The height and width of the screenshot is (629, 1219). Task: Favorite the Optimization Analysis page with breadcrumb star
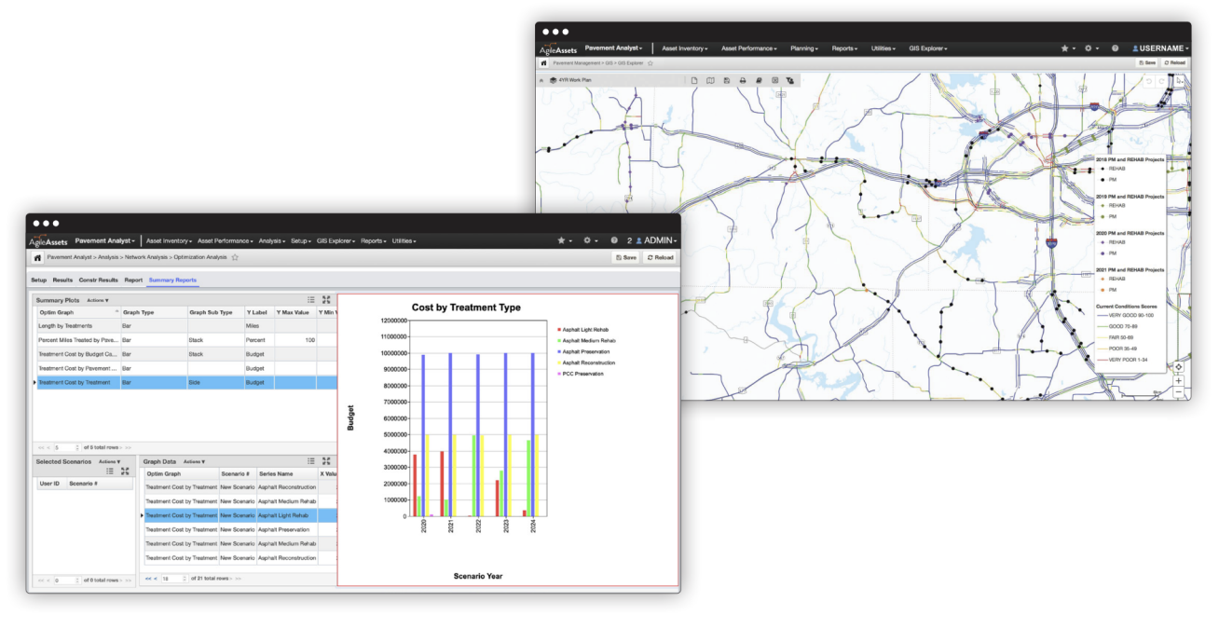(235, 257)
